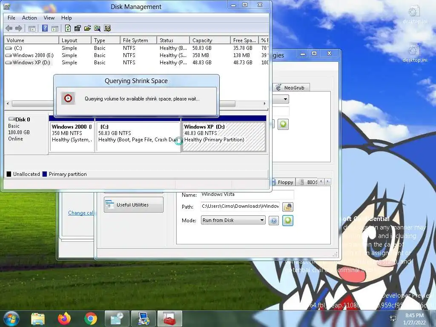This screenshot has width=436, height=327.
Task: Click the open folder toolbar icon
Action: [87, 28]
